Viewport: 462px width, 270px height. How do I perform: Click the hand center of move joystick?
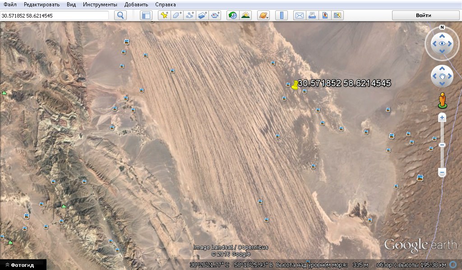[442, 76]
